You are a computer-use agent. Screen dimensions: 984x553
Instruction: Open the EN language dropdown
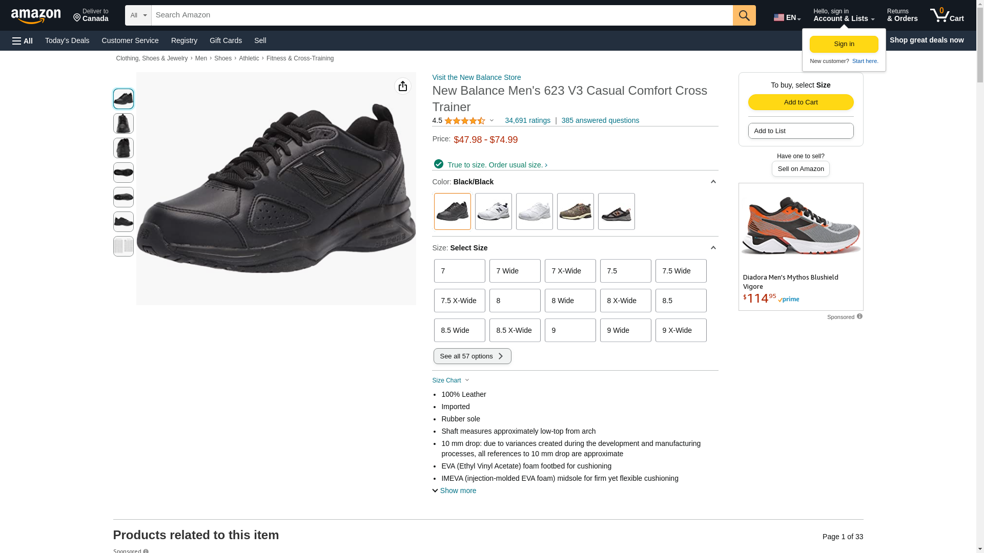pos(787,17)
